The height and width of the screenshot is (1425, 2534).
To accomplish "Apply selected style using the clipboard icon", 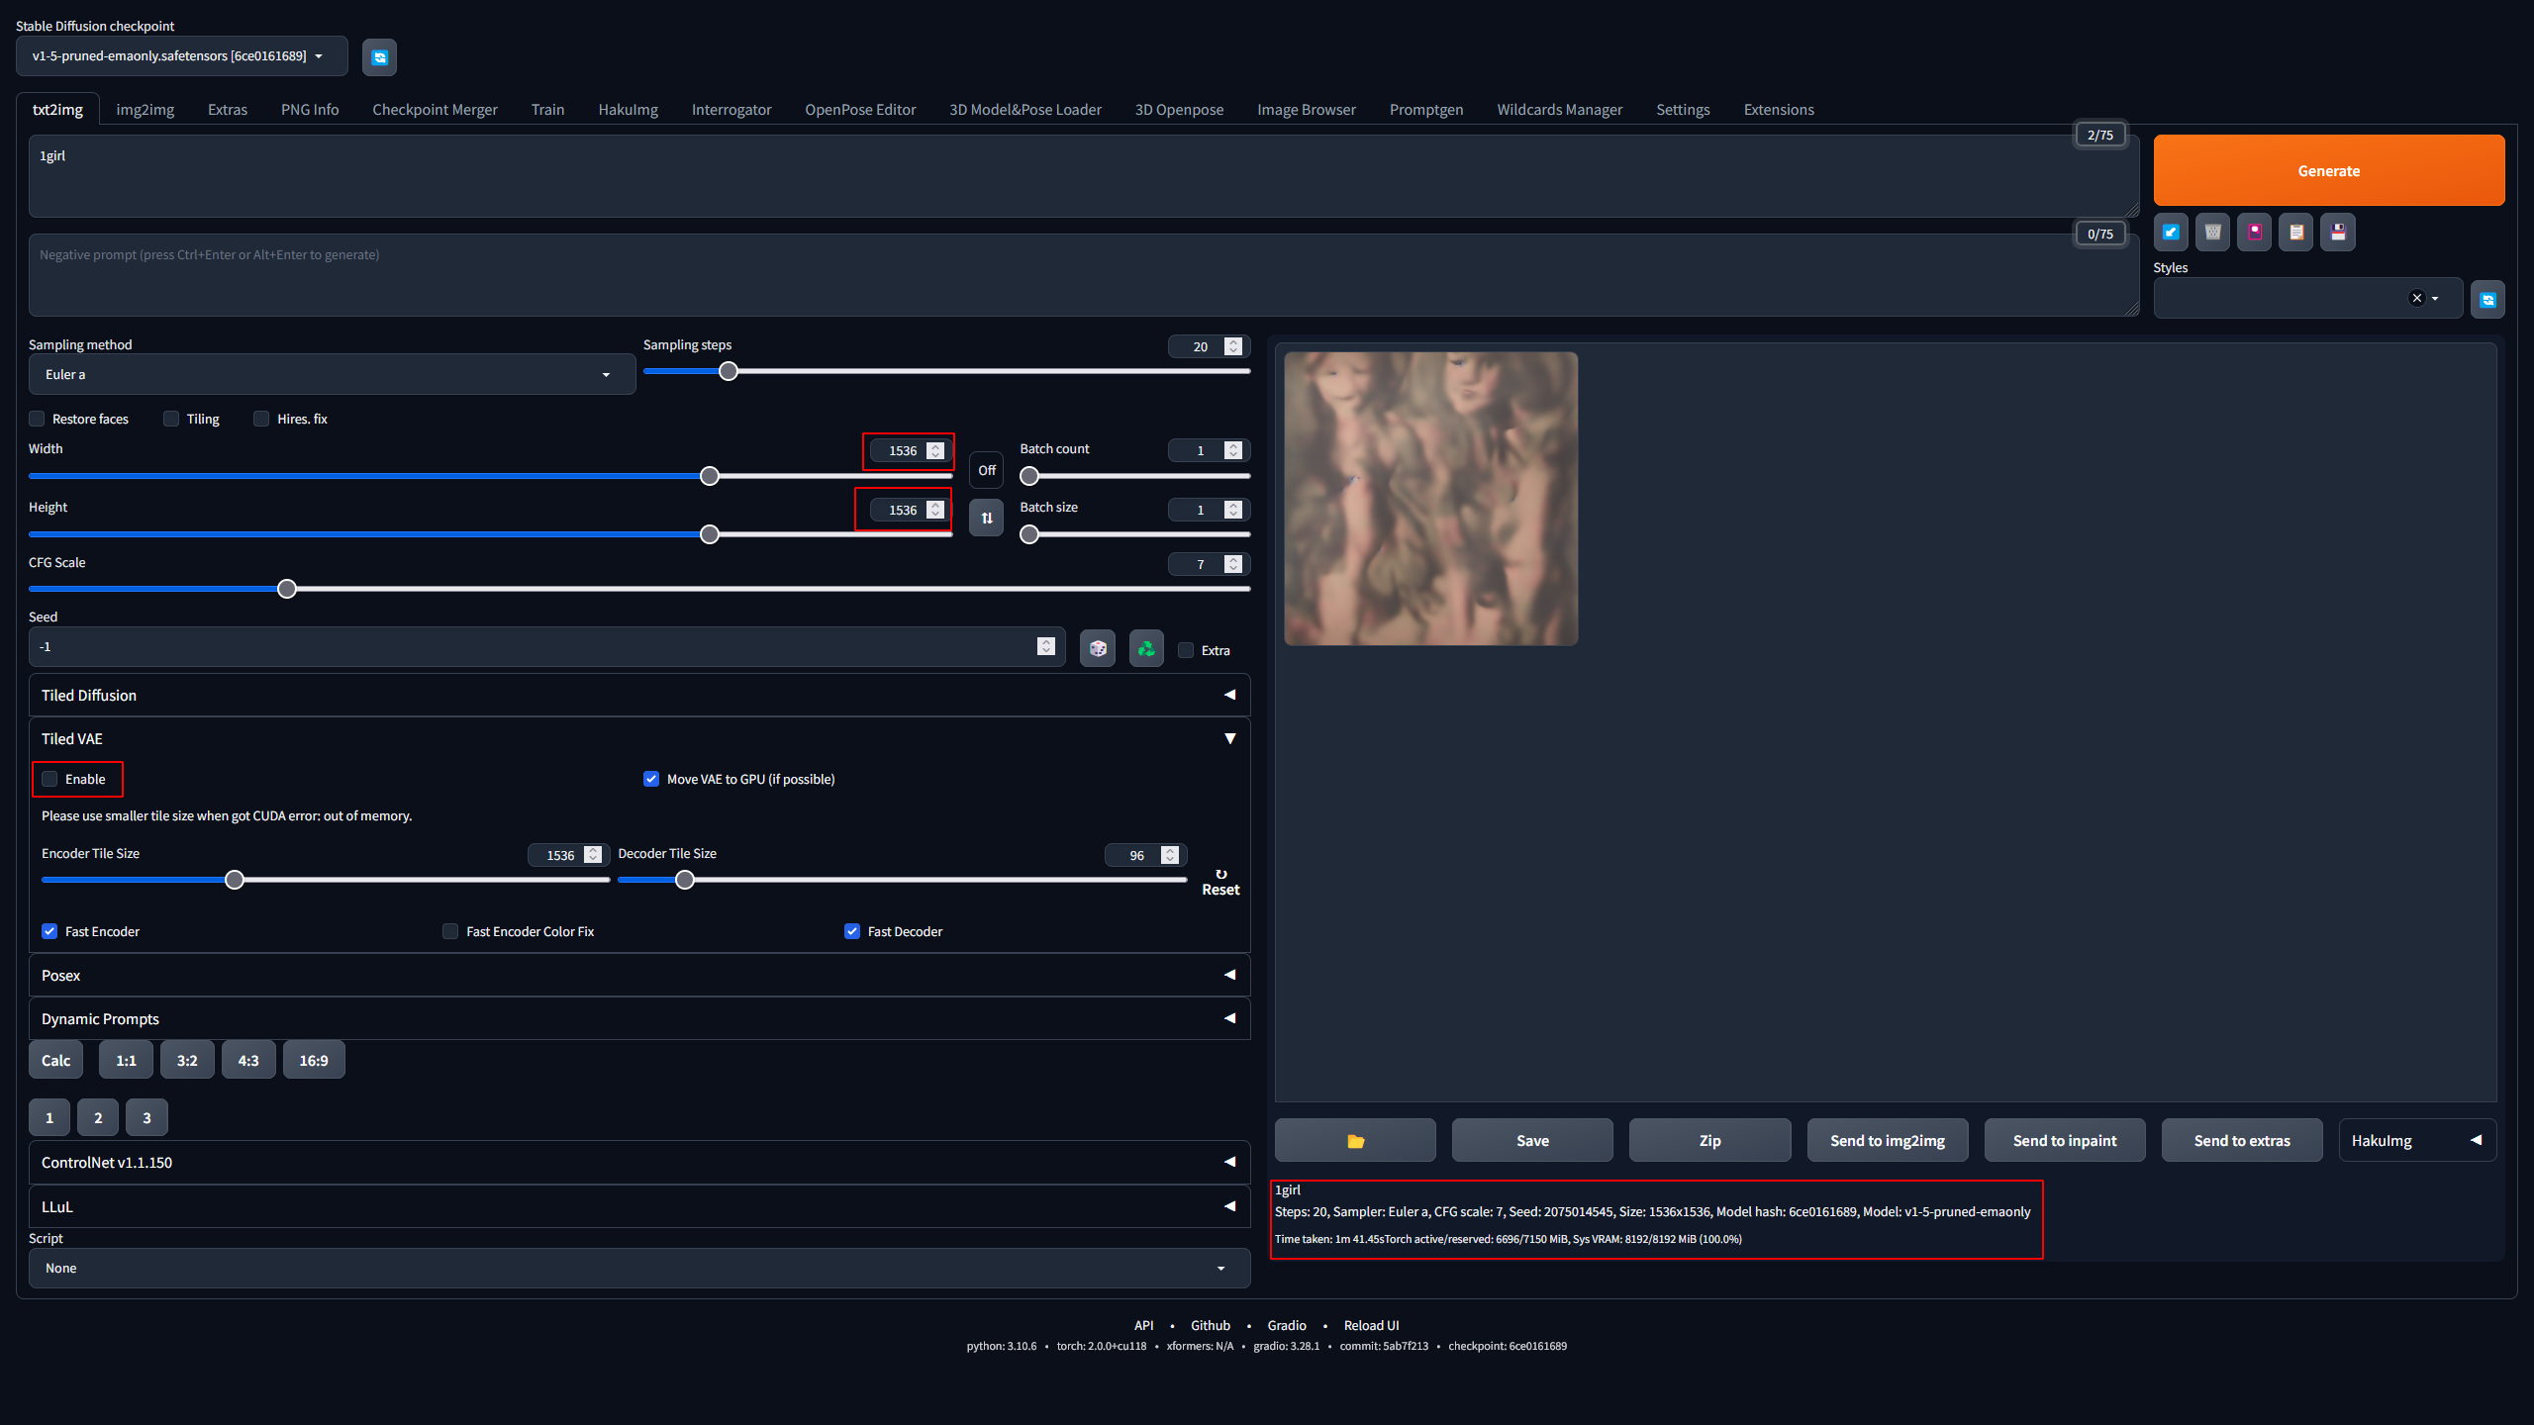I will coord(2295,232).
